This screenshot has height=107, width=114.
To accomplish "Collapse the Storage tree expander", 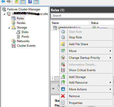I will (x=9, y=28).
